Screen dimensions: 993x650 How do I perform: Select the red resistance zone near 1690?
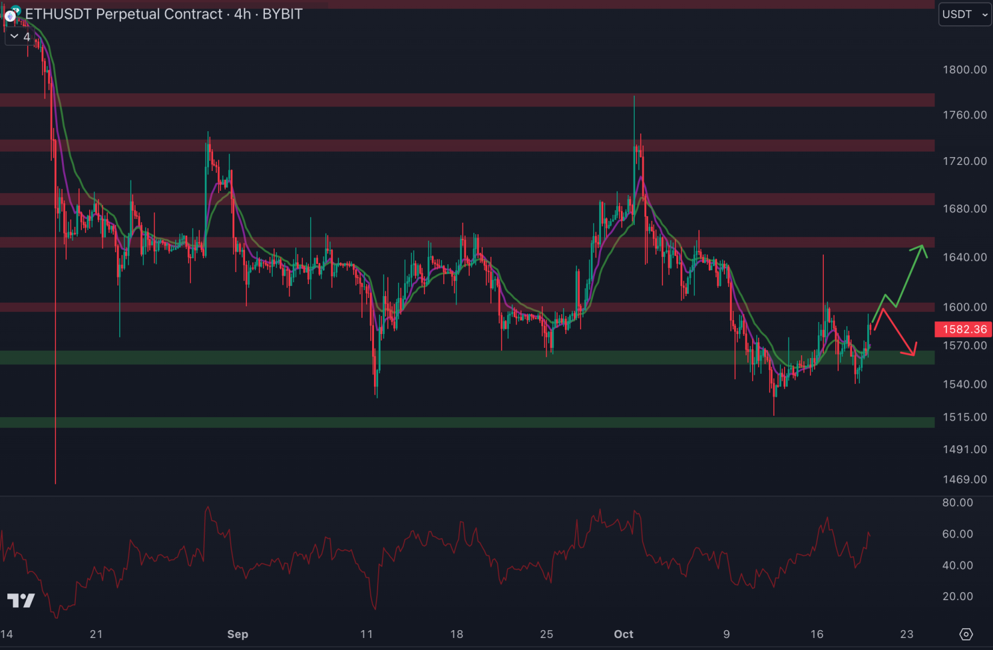[x=467, y=199]
